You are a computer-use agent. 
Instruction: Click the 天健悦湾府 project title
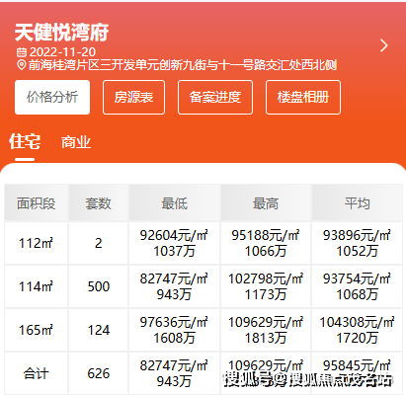(61, 33)
